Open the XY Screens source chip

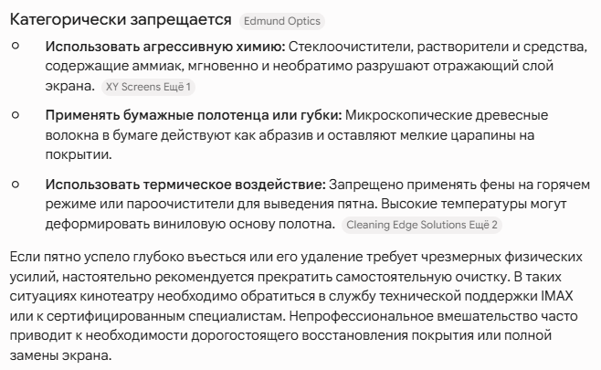click(133, 87)
